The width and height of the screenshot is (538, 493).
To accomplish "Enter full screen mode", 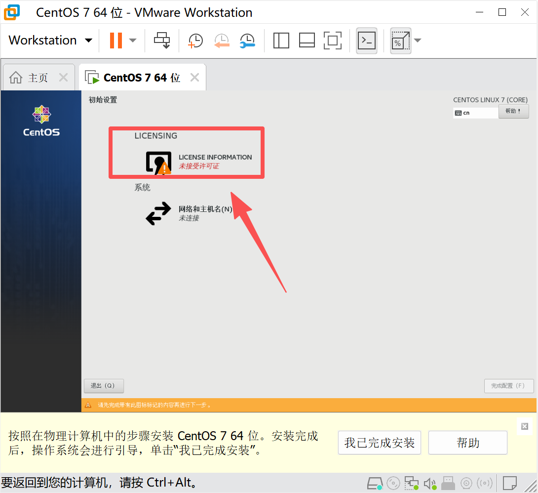I will pos(333,41).
